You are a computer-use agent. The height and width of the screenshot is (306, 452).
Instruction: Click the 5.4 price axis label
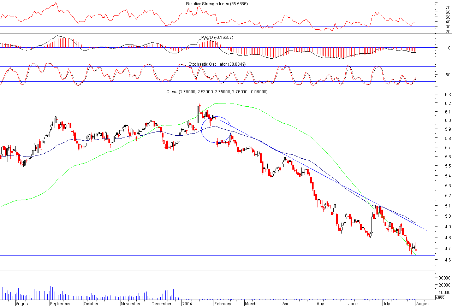[x=448, y=176]
